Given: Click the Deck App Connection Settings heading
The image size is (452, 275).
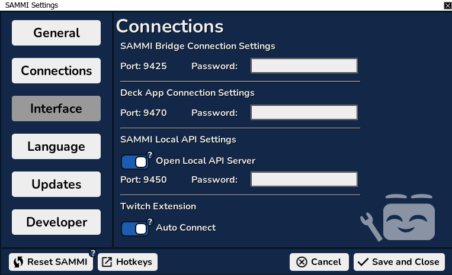Looking at the screenshot, I should [x=187, y=93].
